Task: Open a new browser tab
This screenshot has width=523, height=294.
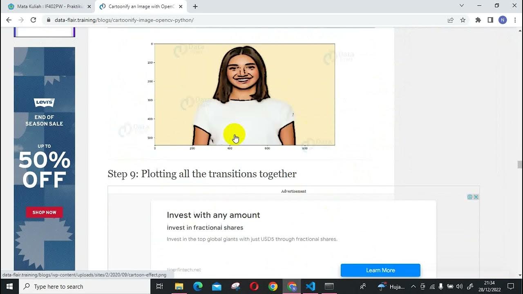Action: [x=195, y=7]
